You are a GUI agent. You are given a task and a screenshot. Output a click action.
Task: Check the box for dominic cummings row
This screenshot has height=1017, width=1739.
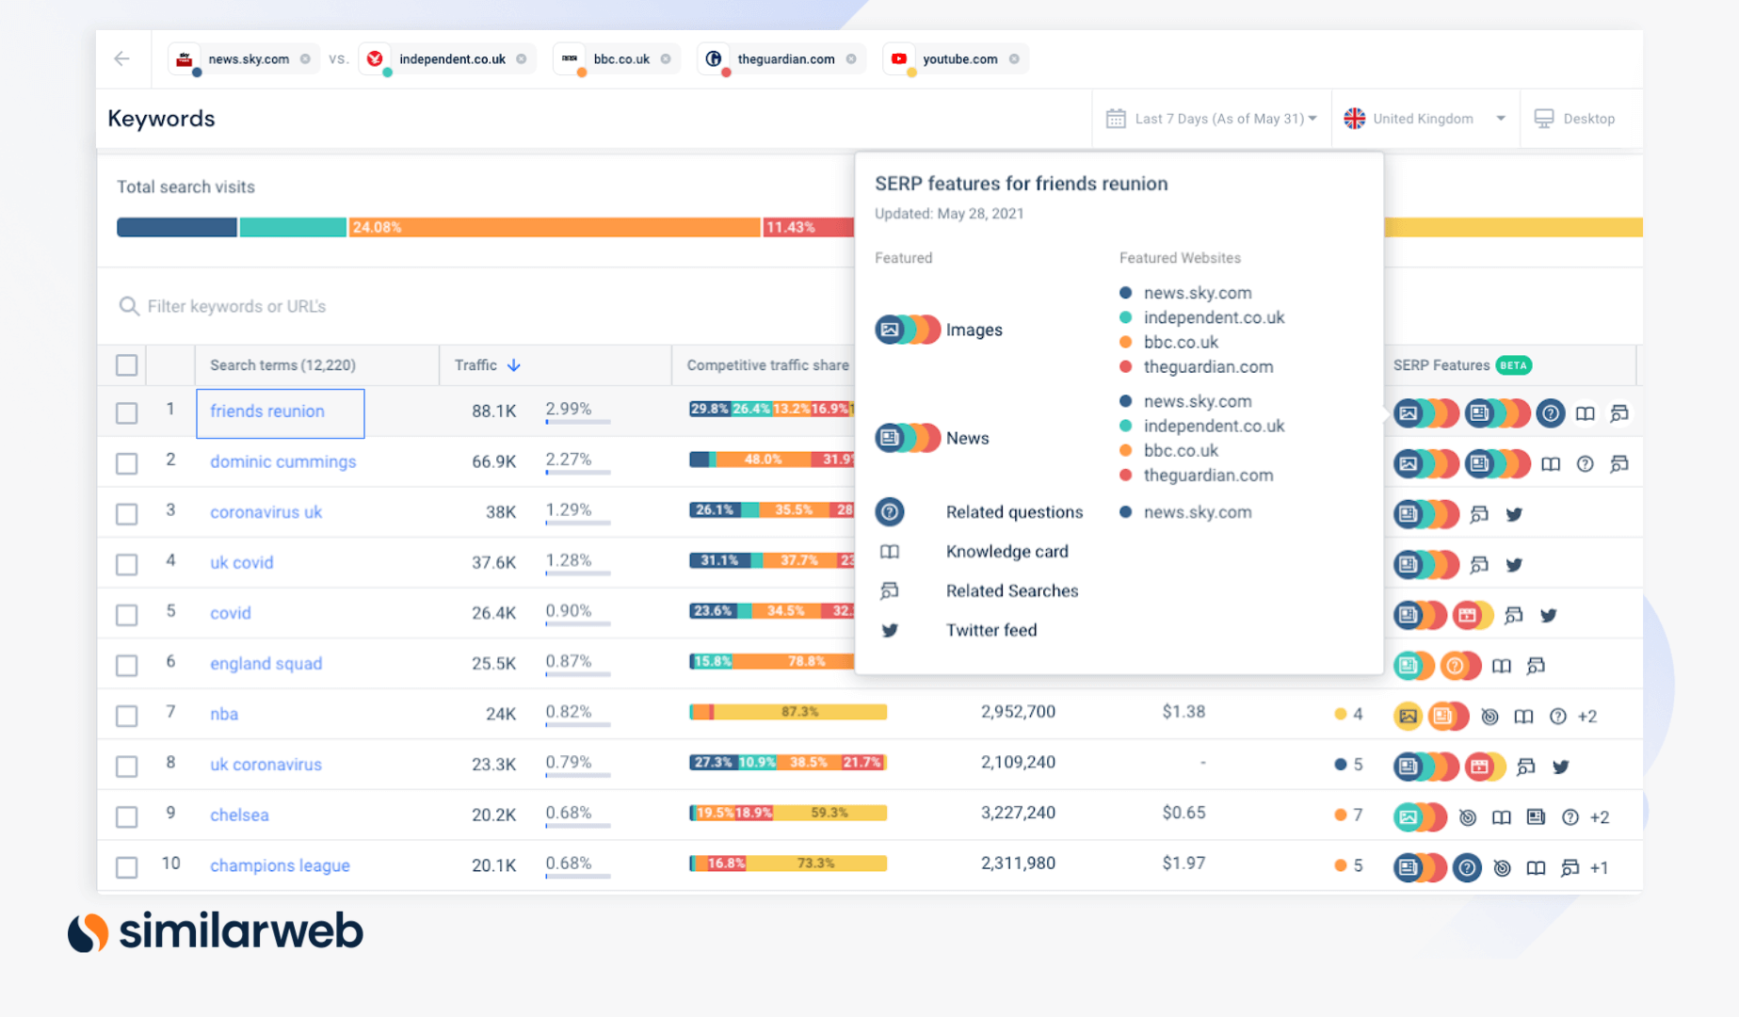coord(126,463)
